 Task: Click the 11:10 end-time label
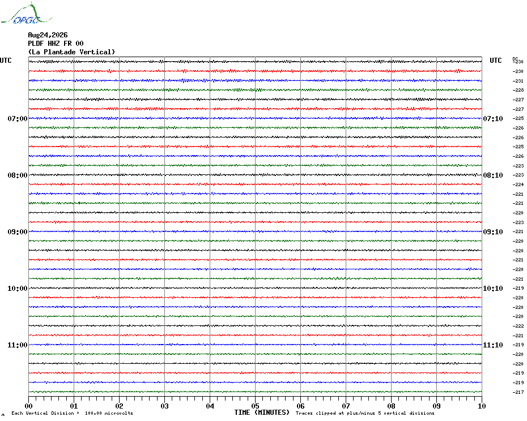[x=493, y=345]
